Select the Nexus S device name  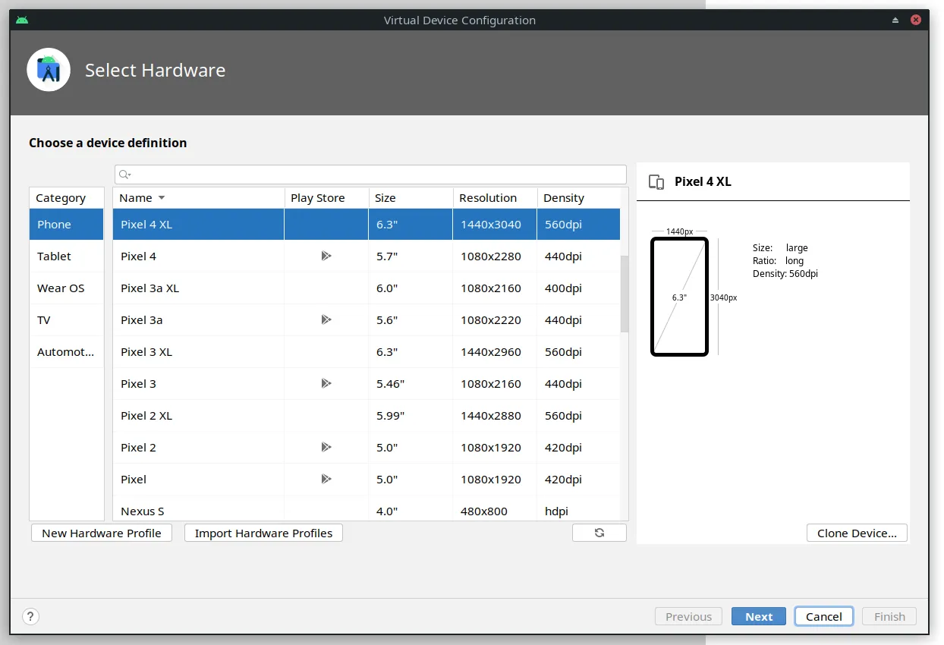pos(143,511)
